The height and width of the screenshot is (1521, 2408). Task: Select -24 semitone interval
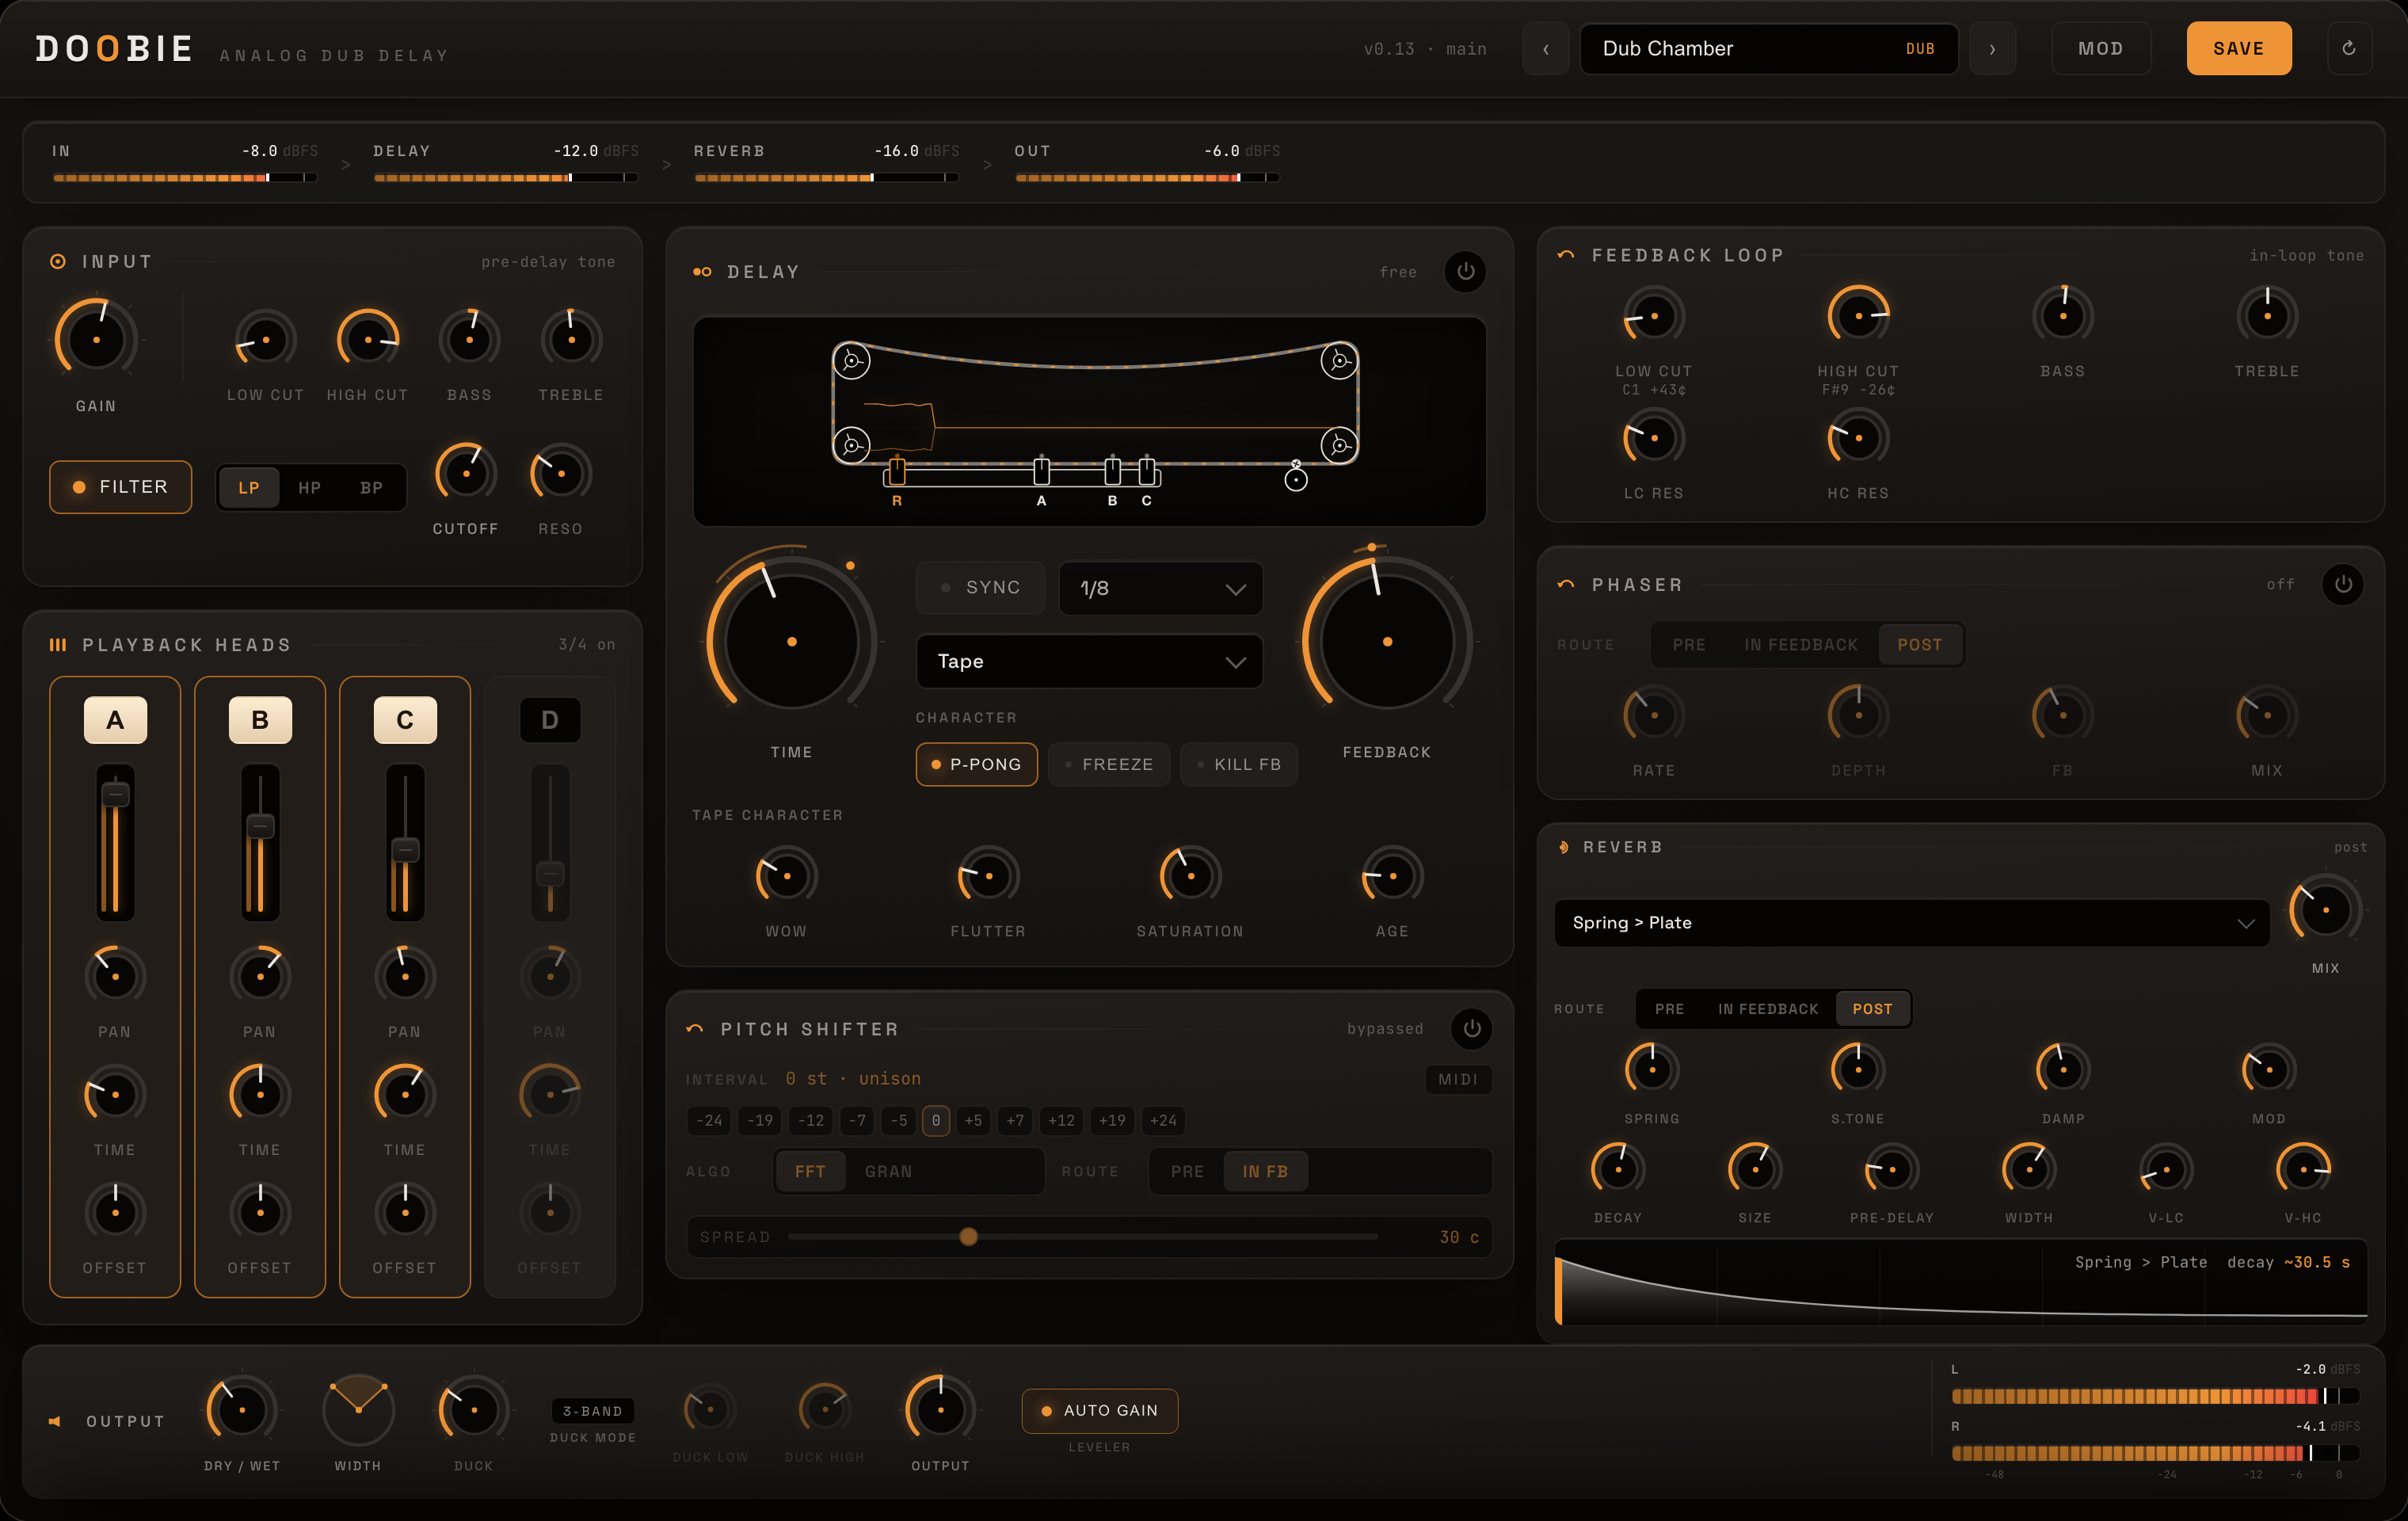[x=709, y=1120]
